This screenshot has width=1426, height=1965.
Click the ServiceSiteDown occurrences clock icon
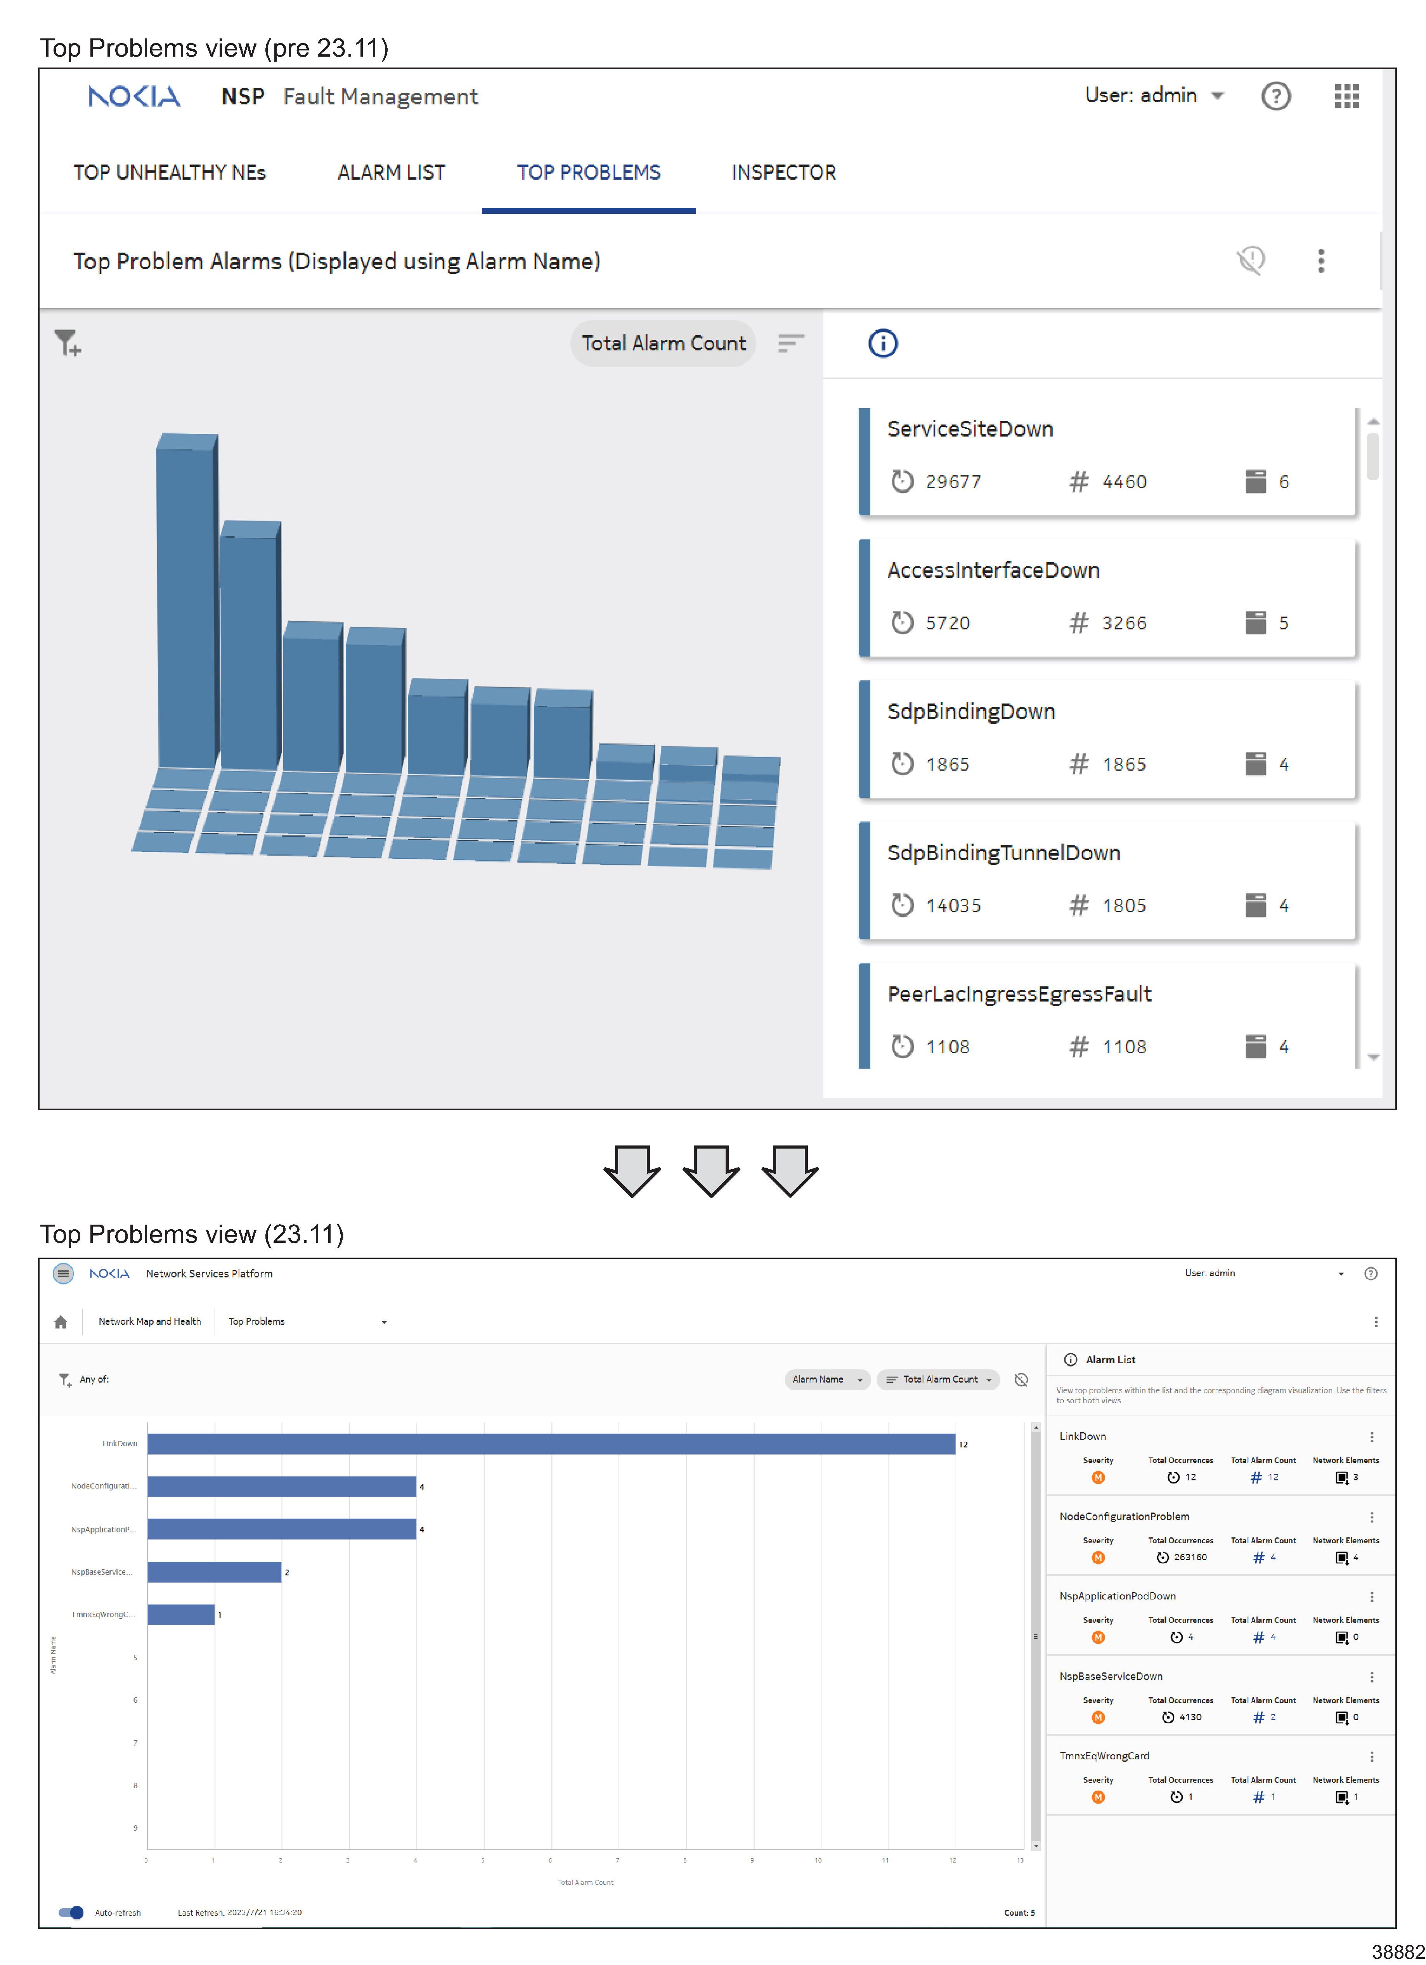903,481
